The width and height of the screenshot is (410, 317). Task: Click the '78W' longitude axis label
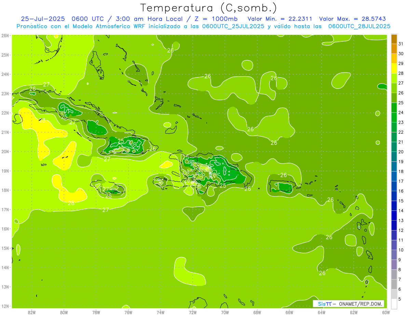pos(96,312)
